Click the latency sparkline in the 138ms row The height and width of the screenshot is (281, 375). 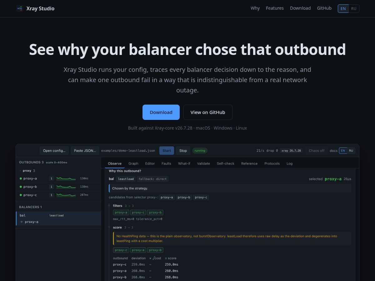click(x=66, y=187)
